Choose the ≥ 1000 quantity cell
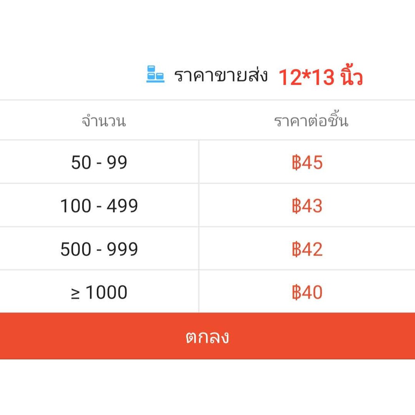 click(99, 292)
